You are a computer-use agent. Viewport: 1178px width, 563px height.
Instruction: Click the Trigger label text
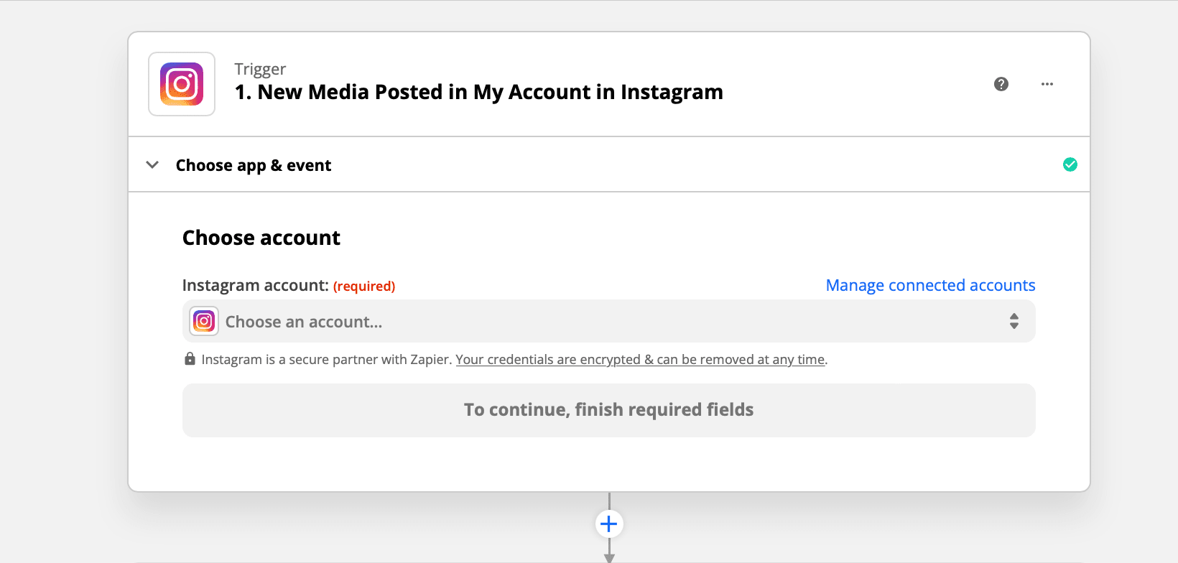(x=260, y=69)
